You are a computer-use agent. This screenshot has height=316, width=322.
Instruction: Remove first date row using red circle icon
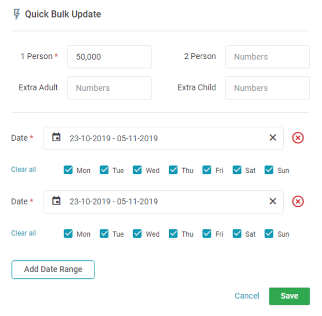[298, 138]
